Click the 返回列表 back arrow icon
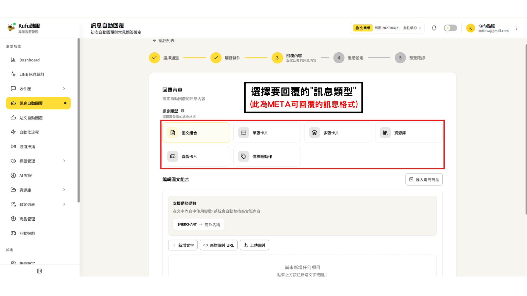 pos(154,41)
